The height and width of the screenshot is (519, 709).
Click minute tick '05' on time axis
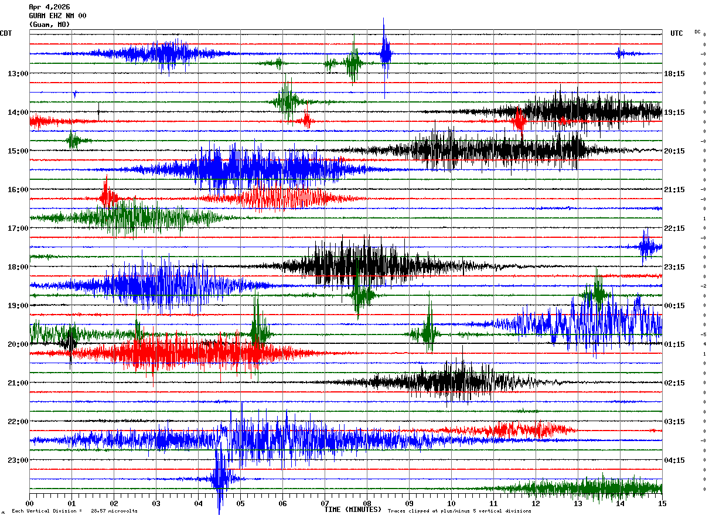tap(240, 503)
